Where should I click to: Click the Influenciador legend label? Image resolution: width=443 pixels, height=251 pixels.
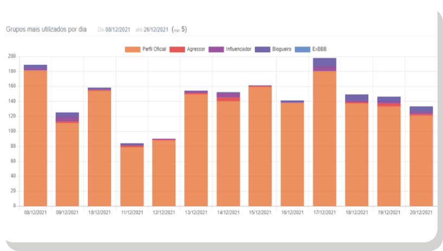coord(239,49)
